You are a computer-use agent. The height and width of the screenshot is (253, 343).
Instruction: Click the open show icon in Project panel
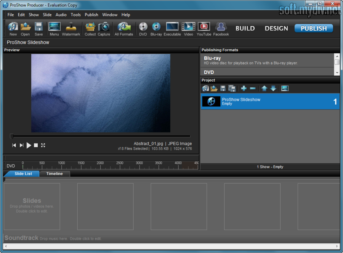214,89
